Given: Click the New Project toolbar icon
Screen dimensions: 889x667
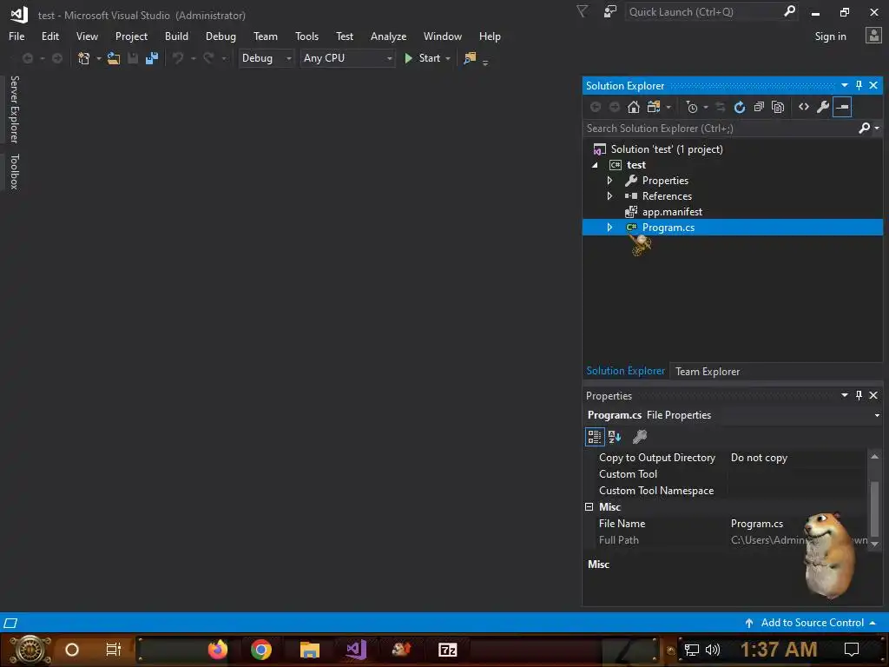Looking at the screenshot, I should tap(84, 58).
